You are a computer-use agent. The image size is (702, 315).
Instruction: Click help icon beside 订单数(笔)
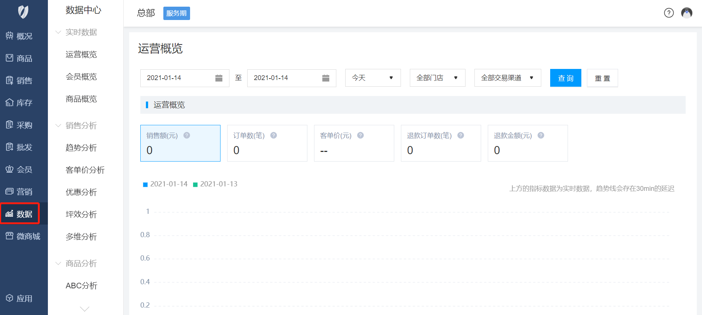(274, 135)
